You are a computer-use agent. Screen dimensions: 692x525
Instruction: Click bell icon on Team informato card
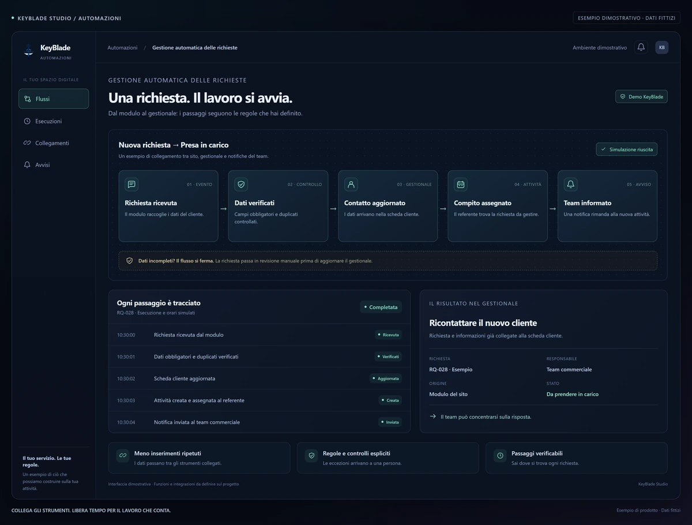tap(570, 184)
